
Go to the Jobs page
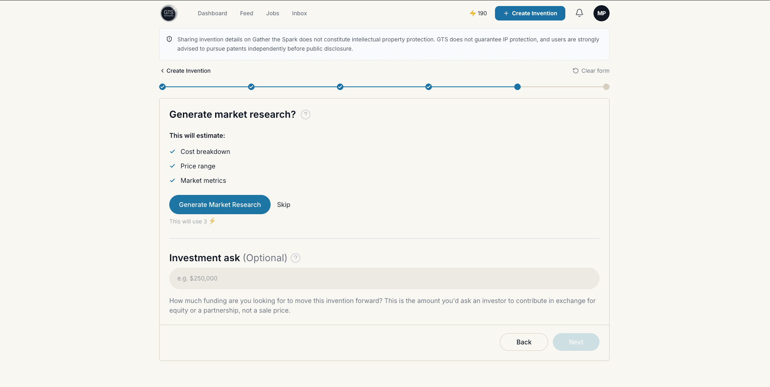273,13
